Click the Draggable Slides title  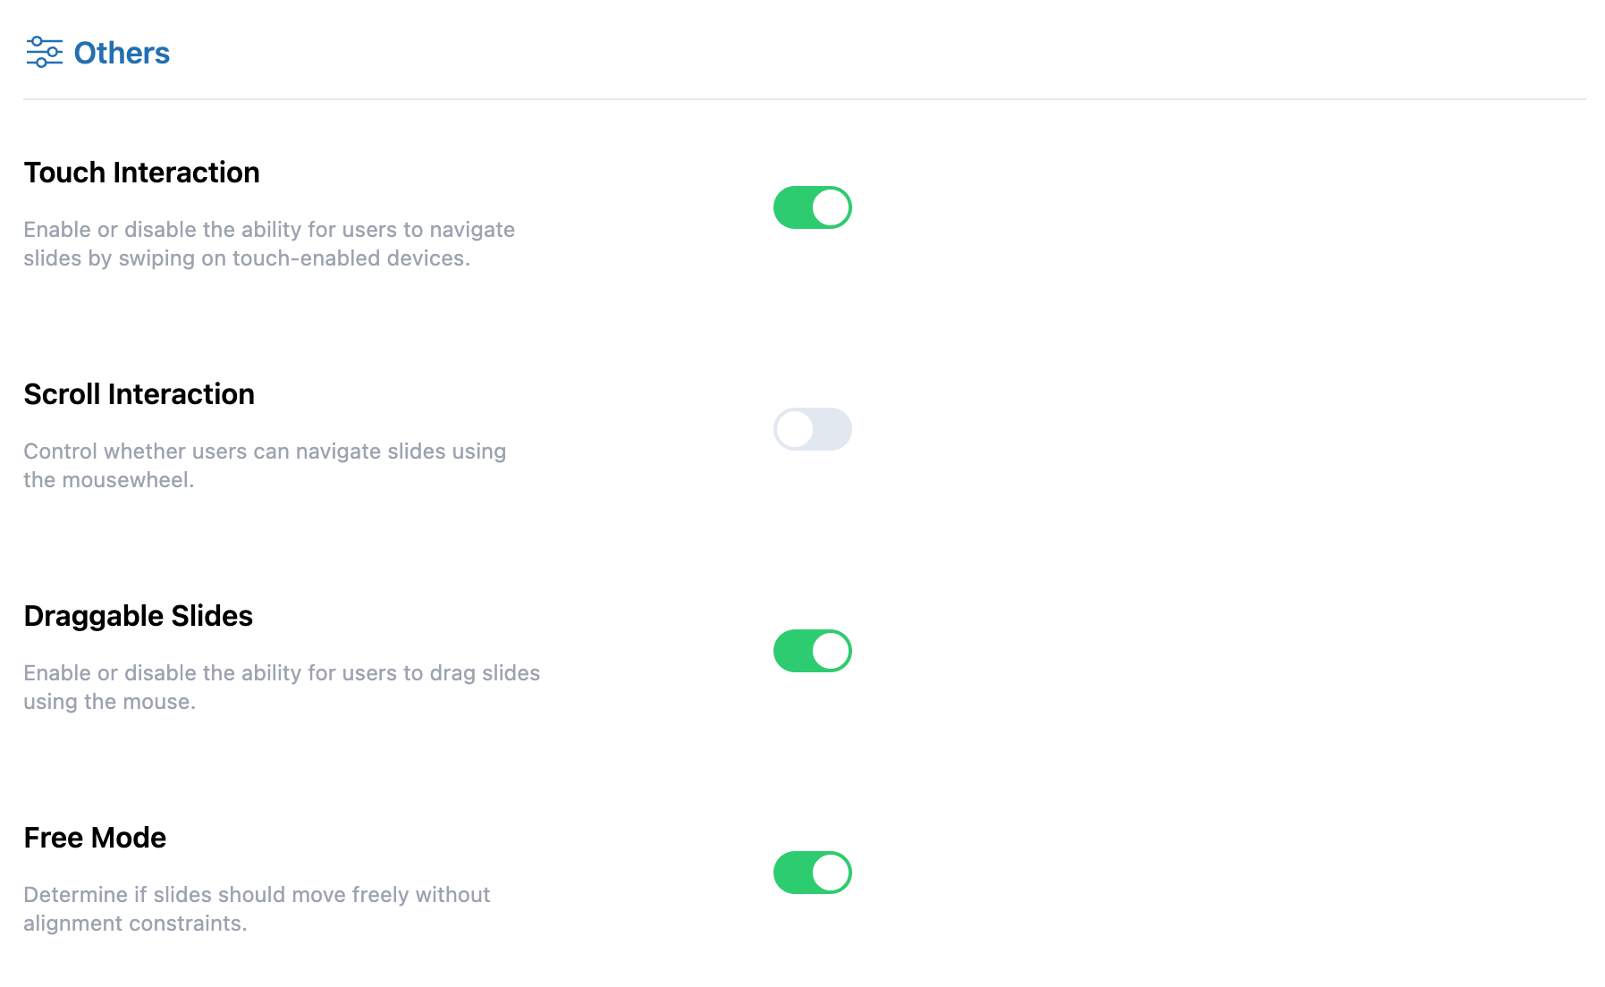[138, 616]
